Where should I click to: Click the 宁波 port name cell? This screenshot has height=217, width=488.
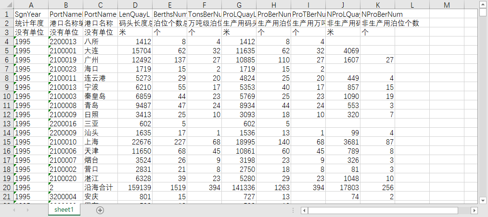point(101,87)
